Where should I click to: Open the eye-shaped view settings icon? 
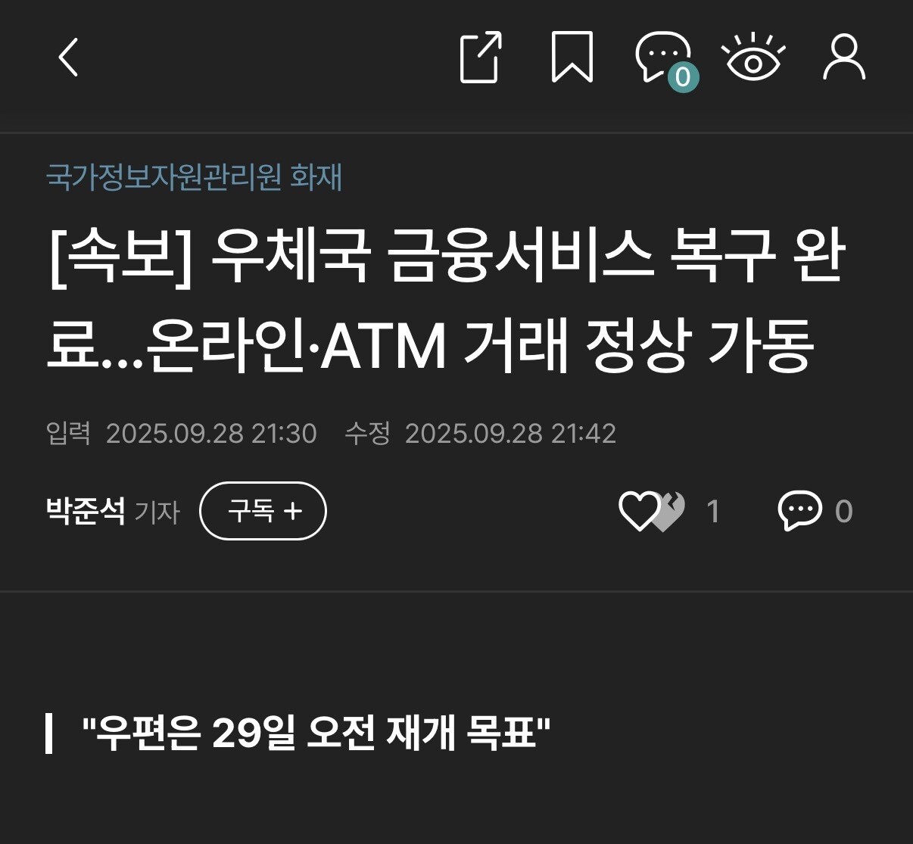pos(753,57)
